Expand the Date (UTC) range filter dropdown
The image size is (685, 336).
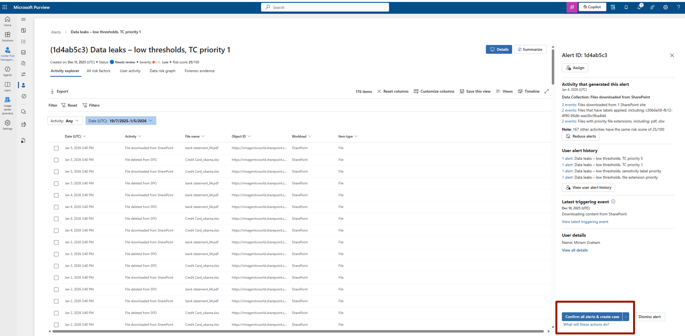tap(121, 121)
